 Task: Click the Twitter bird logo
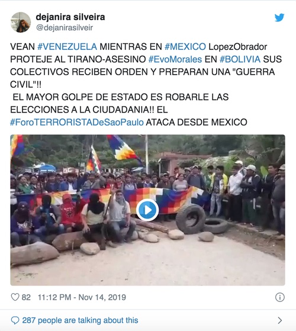pos(279,18)
